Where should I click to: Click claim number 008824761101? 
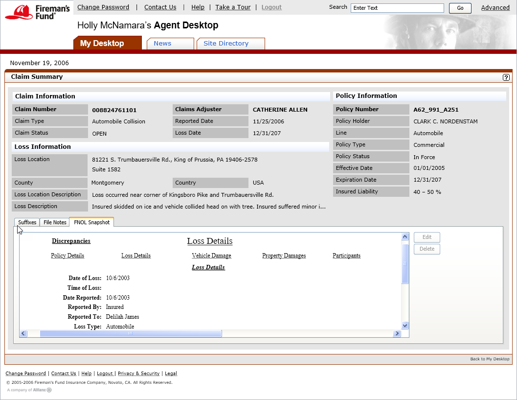click(x=114, y=110)
